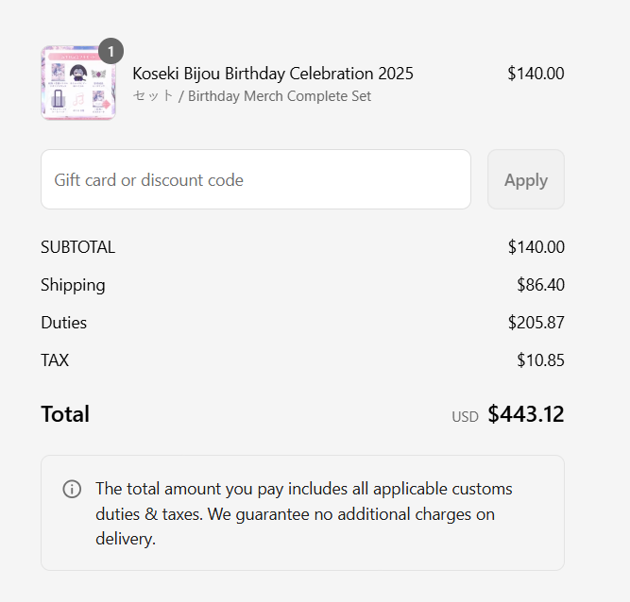The width and height of the screenshot is (630, 602).
Task: Click the duties amount $205.87
Action: click(x=536, y=323)
